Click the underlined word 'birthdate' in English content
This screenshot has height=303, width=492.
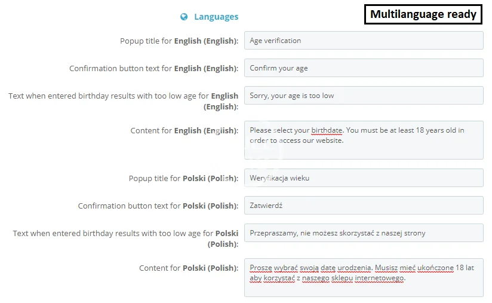coord(325,130)
